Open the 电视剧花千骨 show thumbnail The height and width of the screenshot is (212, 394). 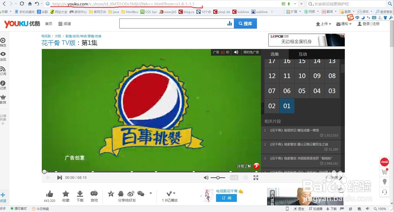pyautogui.click(x=207, y=196)
